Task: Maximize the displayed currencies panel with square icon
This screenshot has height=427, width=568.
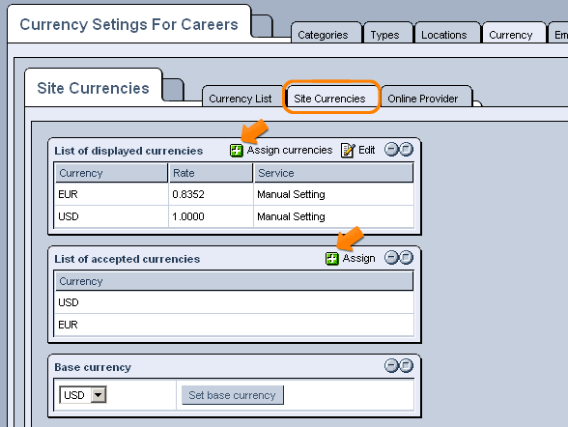Action: pos(406,149)
